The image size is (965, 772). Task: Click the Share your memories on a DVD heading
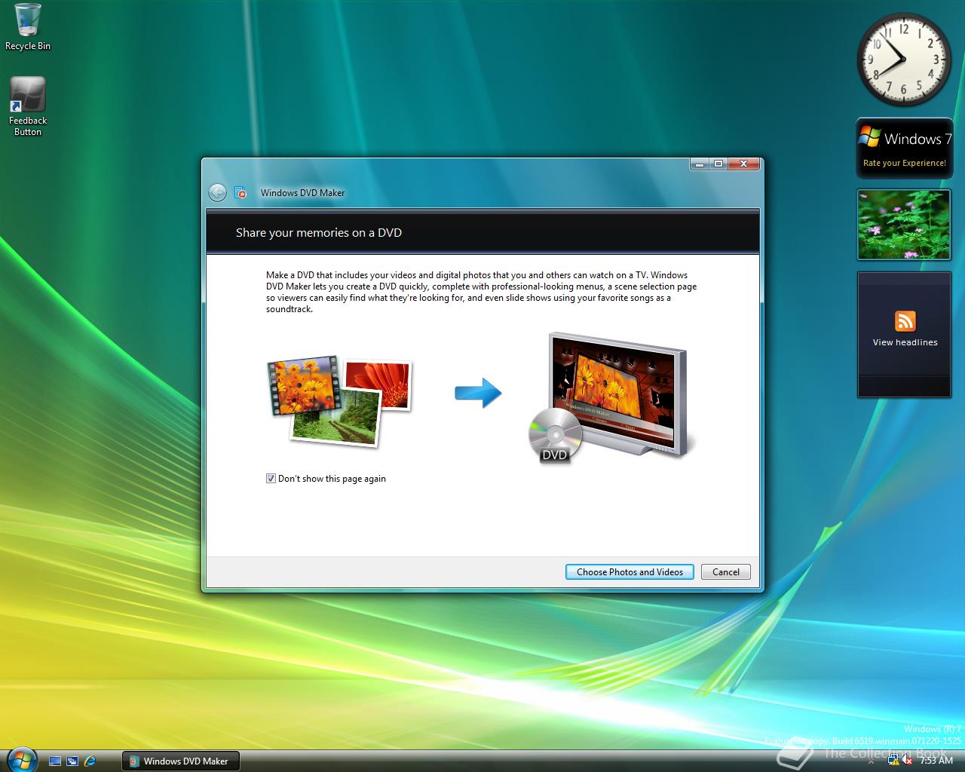click(x=319, y=233)
